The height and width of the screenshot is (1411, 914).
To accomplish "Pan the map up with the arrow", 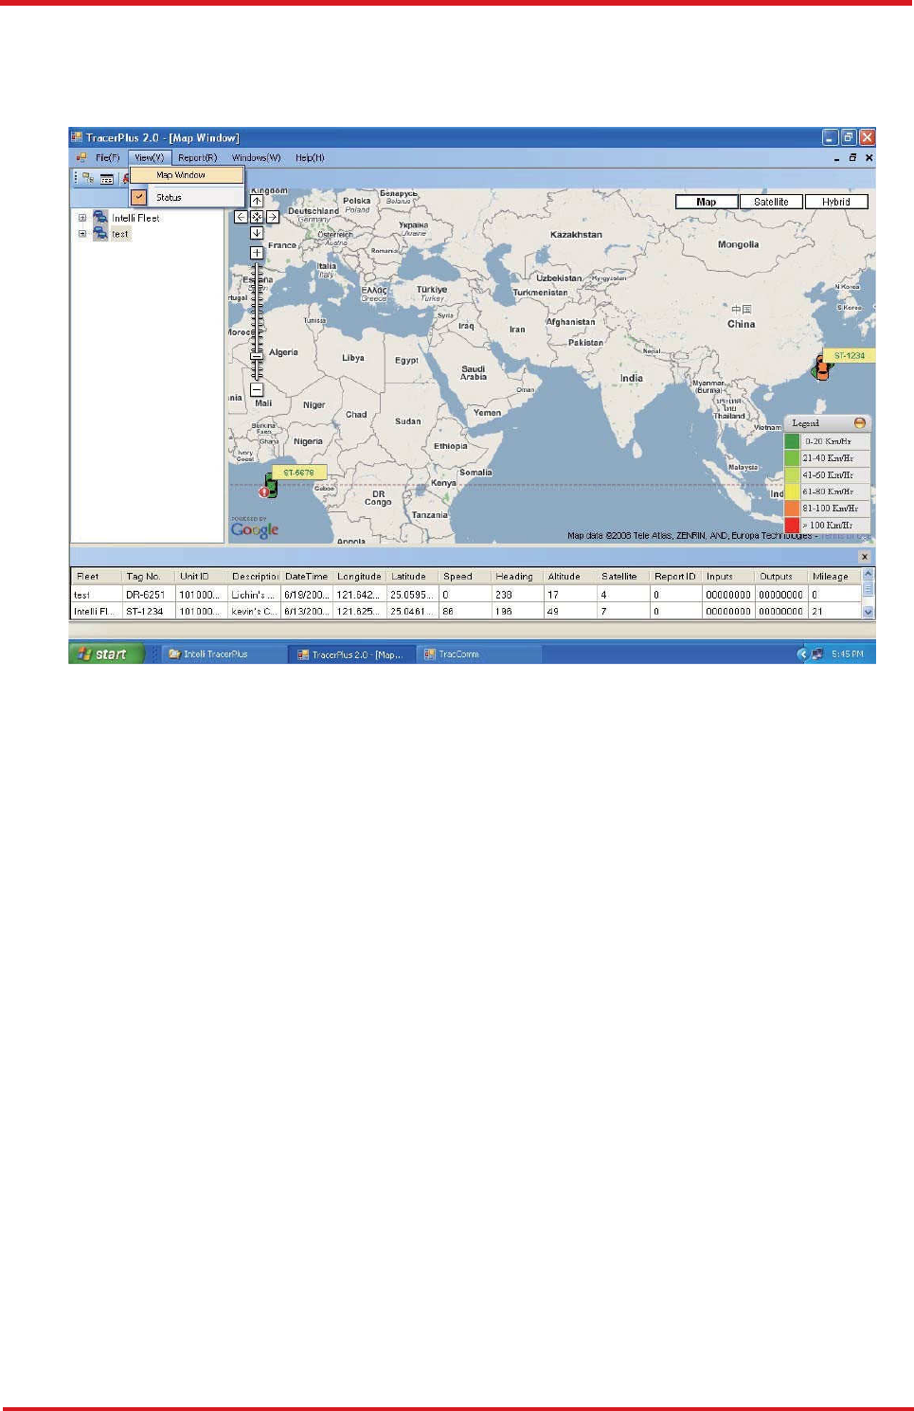I will [x=257, y=201].
